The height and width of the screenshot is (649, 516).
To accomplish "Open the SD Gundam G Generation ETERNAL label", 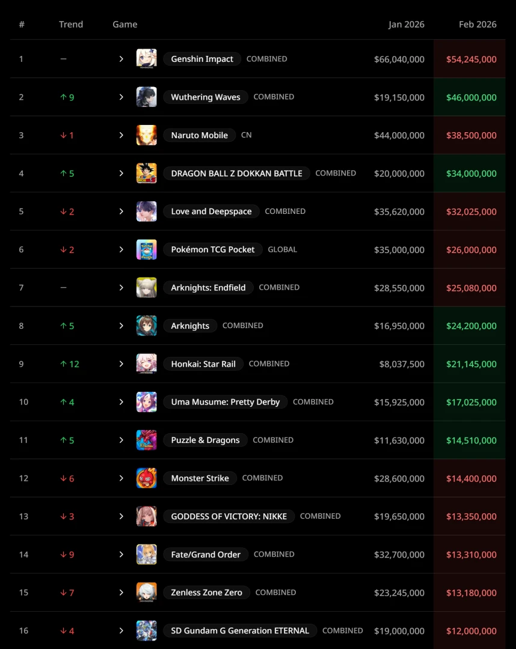I will click(x=240, y=630).
